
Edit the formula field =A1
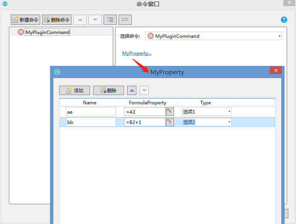coord(145,112)
